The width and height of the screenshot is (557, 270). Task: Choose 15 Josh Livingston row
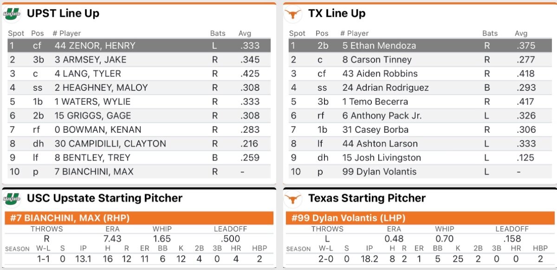coord(382,158)
